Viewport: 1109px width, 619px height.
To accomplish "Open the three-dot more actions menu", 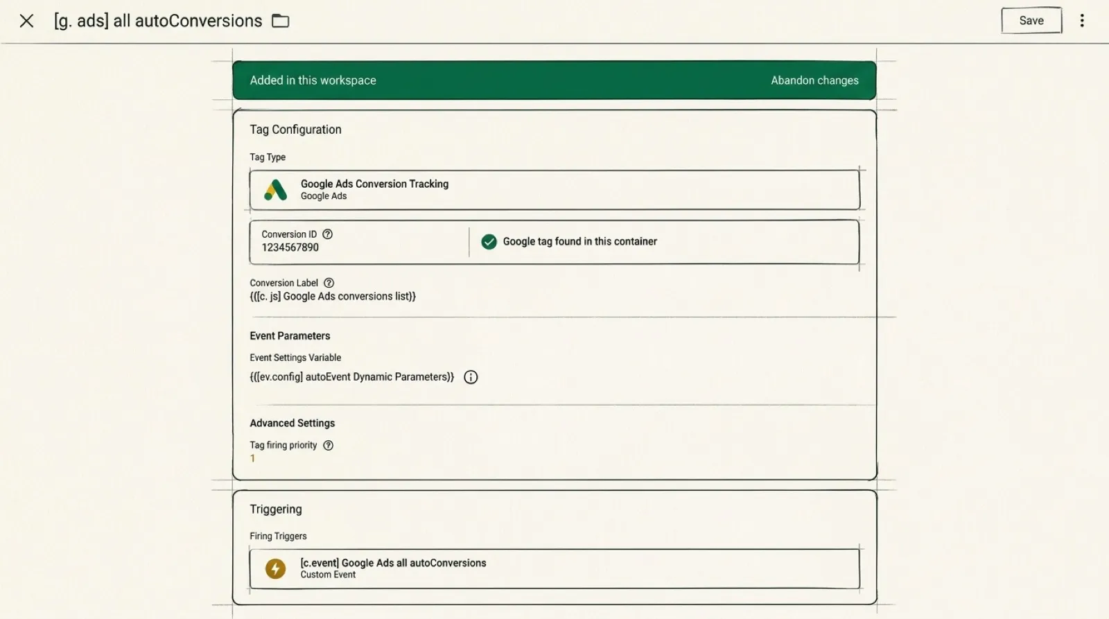I will pyautogui.click(x=1082, y=21).
